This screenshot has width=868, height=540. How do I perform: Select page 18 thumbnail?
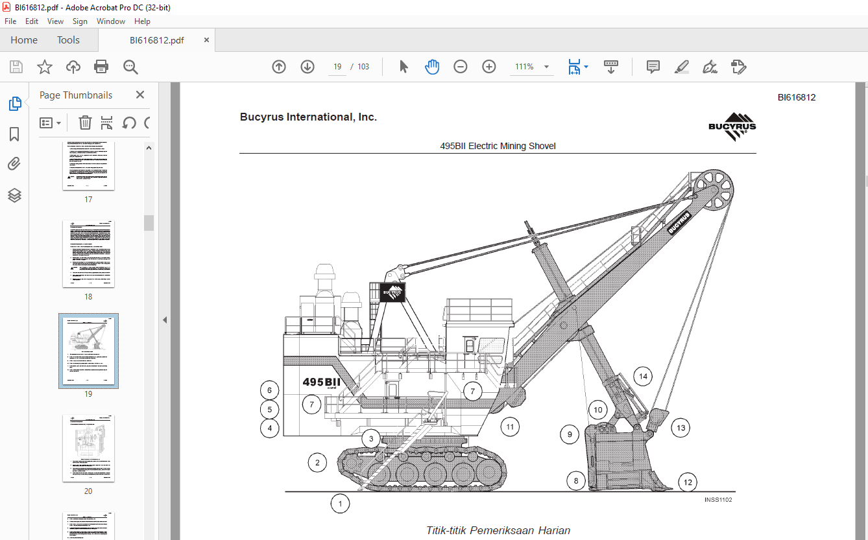[88, 253]
